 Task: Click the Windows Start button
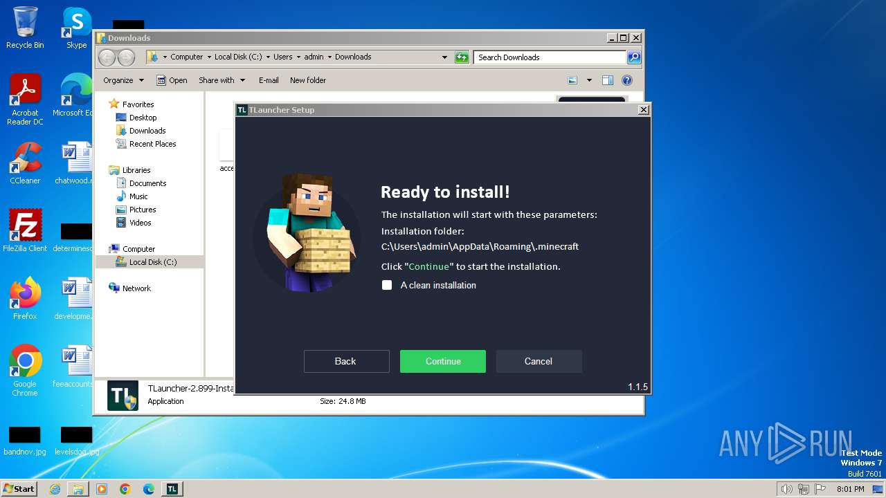point(19,488)
